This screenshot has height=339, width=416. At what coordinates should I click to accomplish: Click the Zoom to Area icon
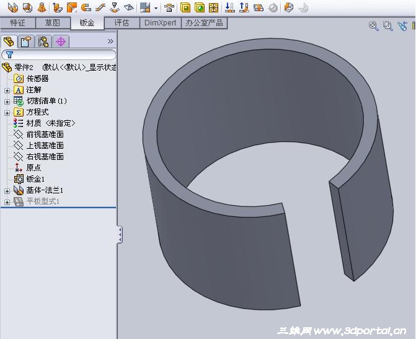(x=388, y=26)
